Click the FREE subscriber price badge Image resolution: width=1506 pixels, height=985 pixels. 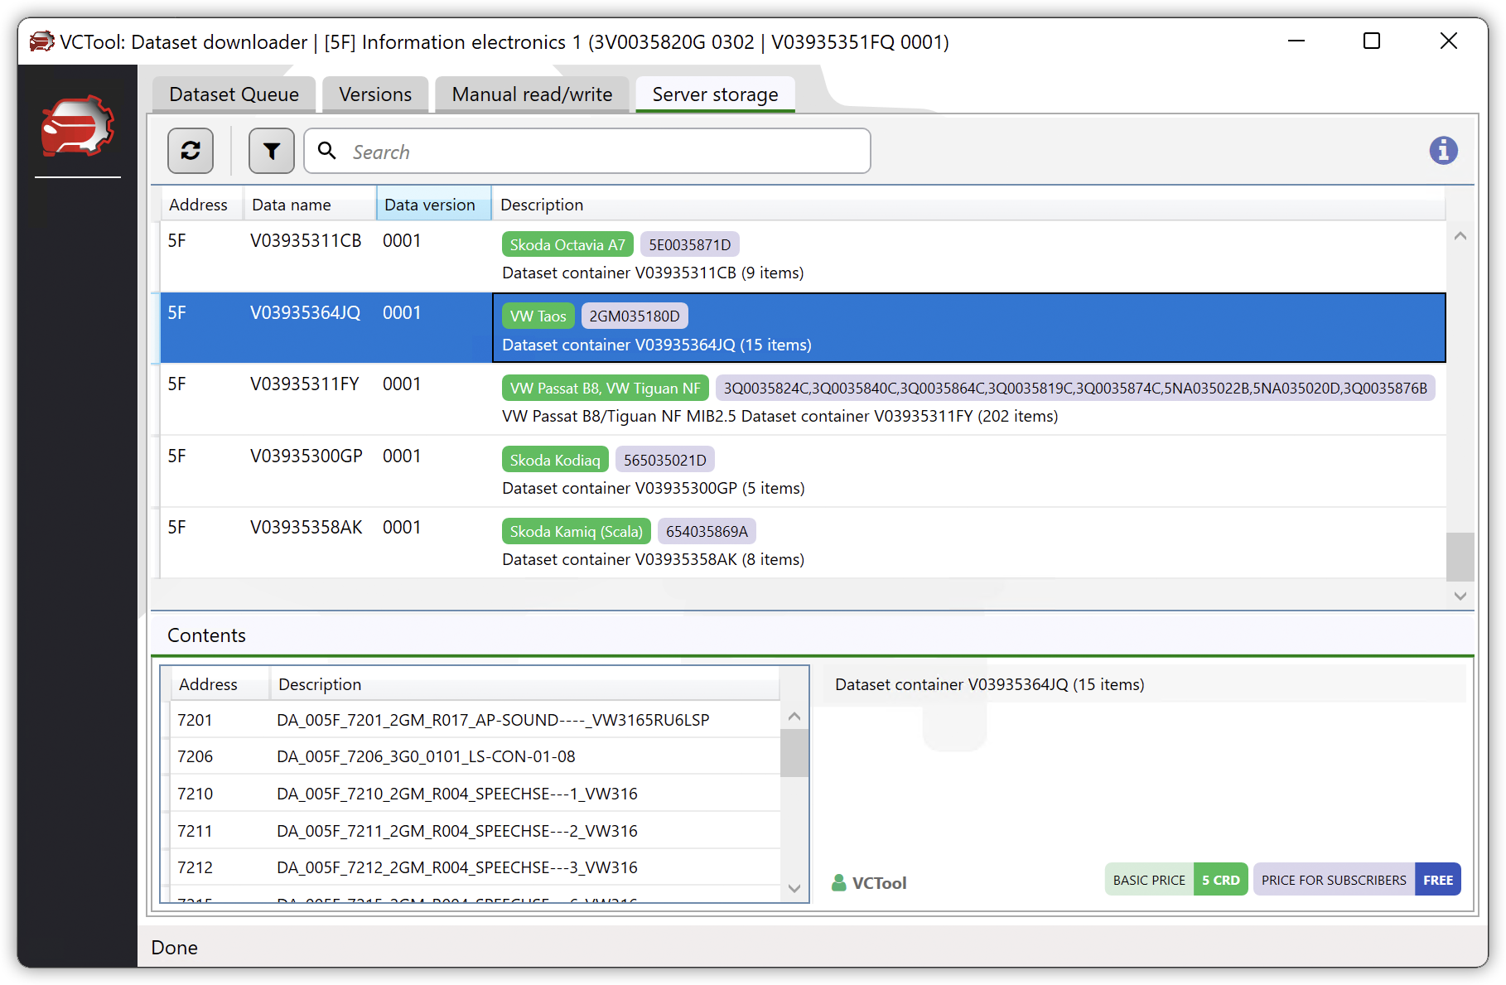(x=1437, y=880)
